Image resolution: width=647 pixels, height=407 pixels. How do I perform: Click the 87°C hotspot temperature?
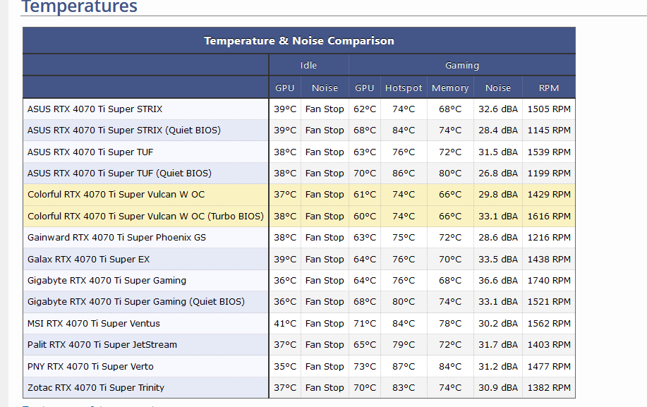404,367
